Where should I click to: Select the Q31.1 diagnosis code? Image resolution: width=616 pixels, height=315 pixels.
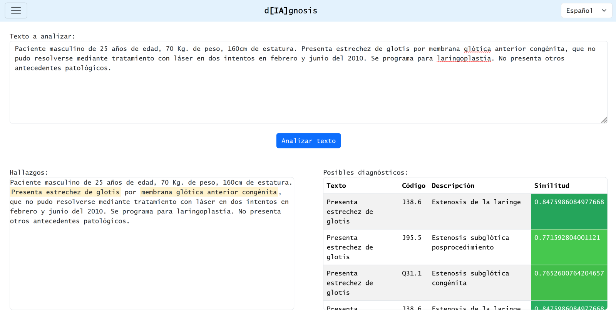pyautogui.click(x=412, y=273)
